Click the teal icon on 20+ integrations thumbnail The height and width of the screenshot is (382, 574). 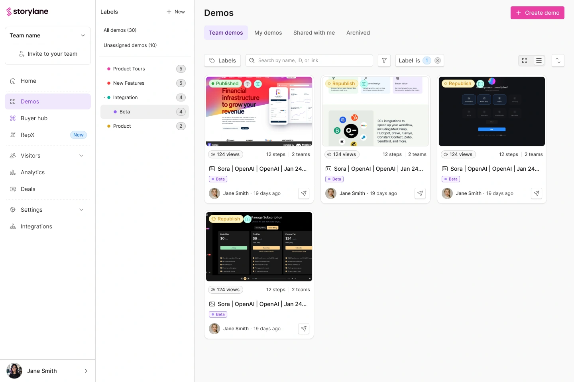[364, 84]
